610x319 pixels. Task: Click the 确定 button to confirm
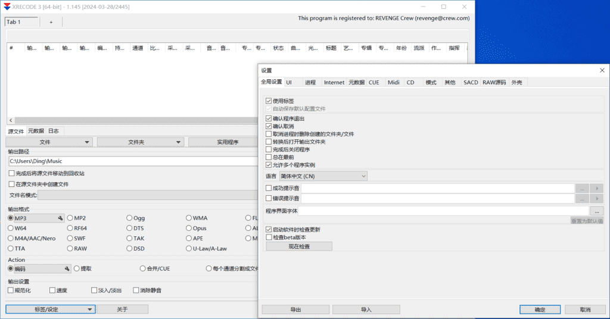pyautogui.click(x=540, y=309)
